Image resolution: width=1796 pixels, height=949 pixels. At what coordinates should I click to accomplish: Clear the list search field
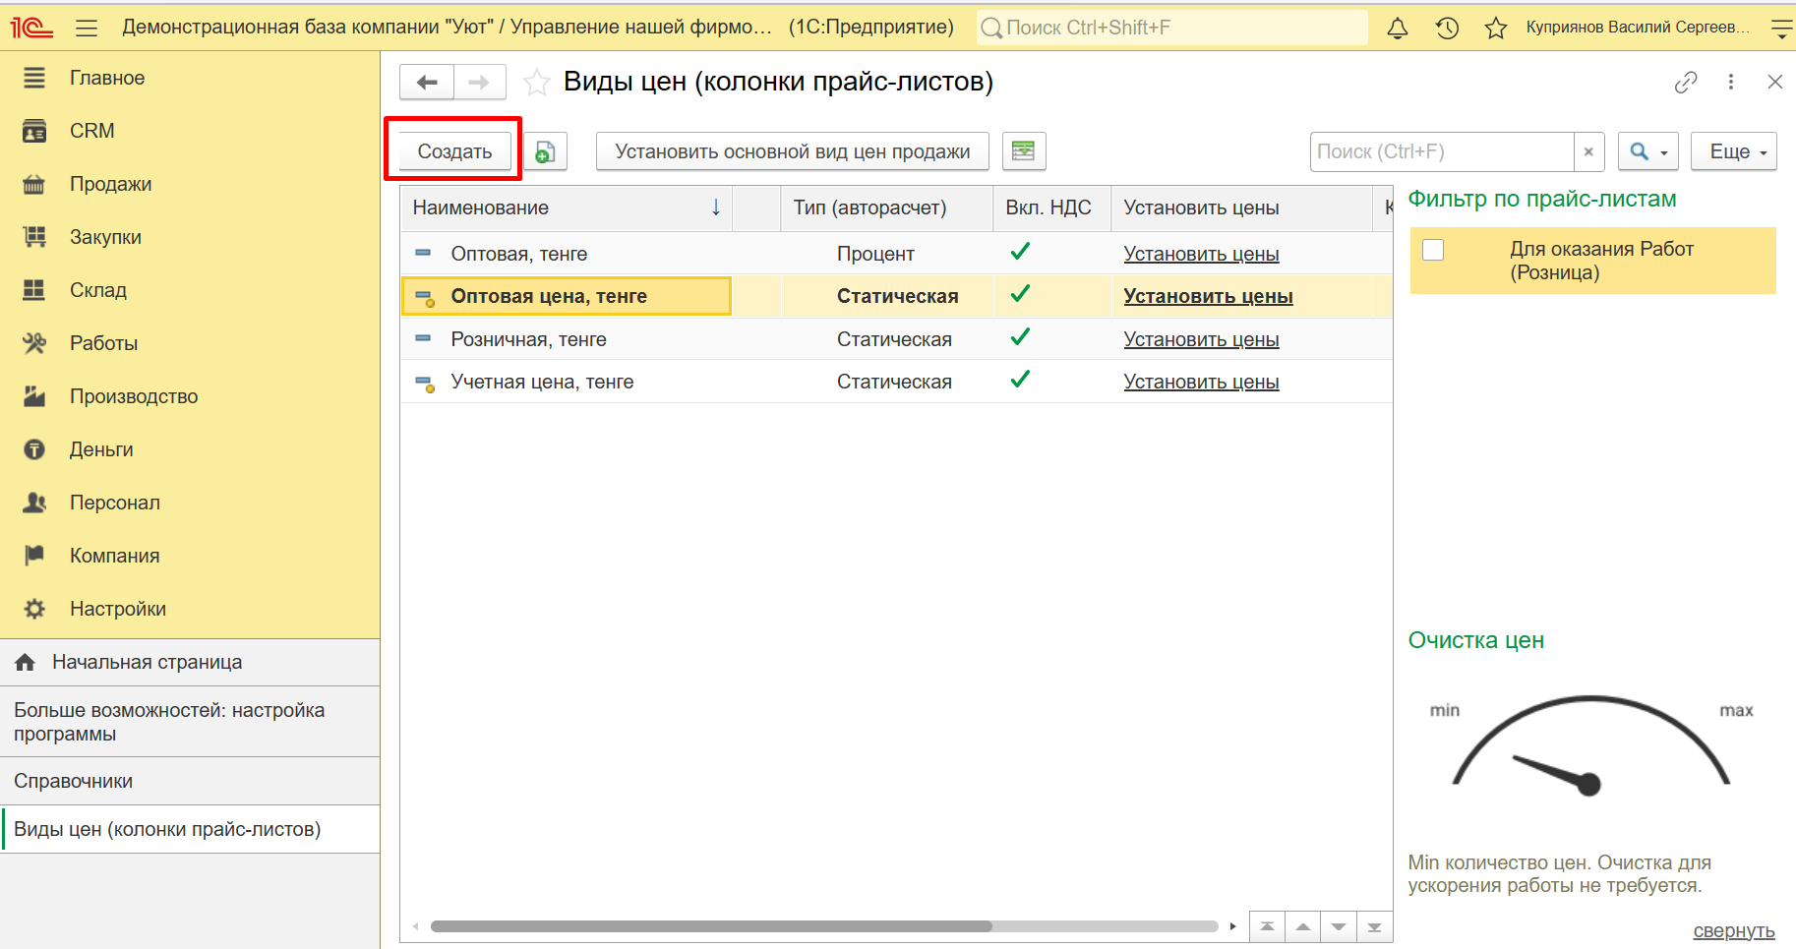[1588, 151]
